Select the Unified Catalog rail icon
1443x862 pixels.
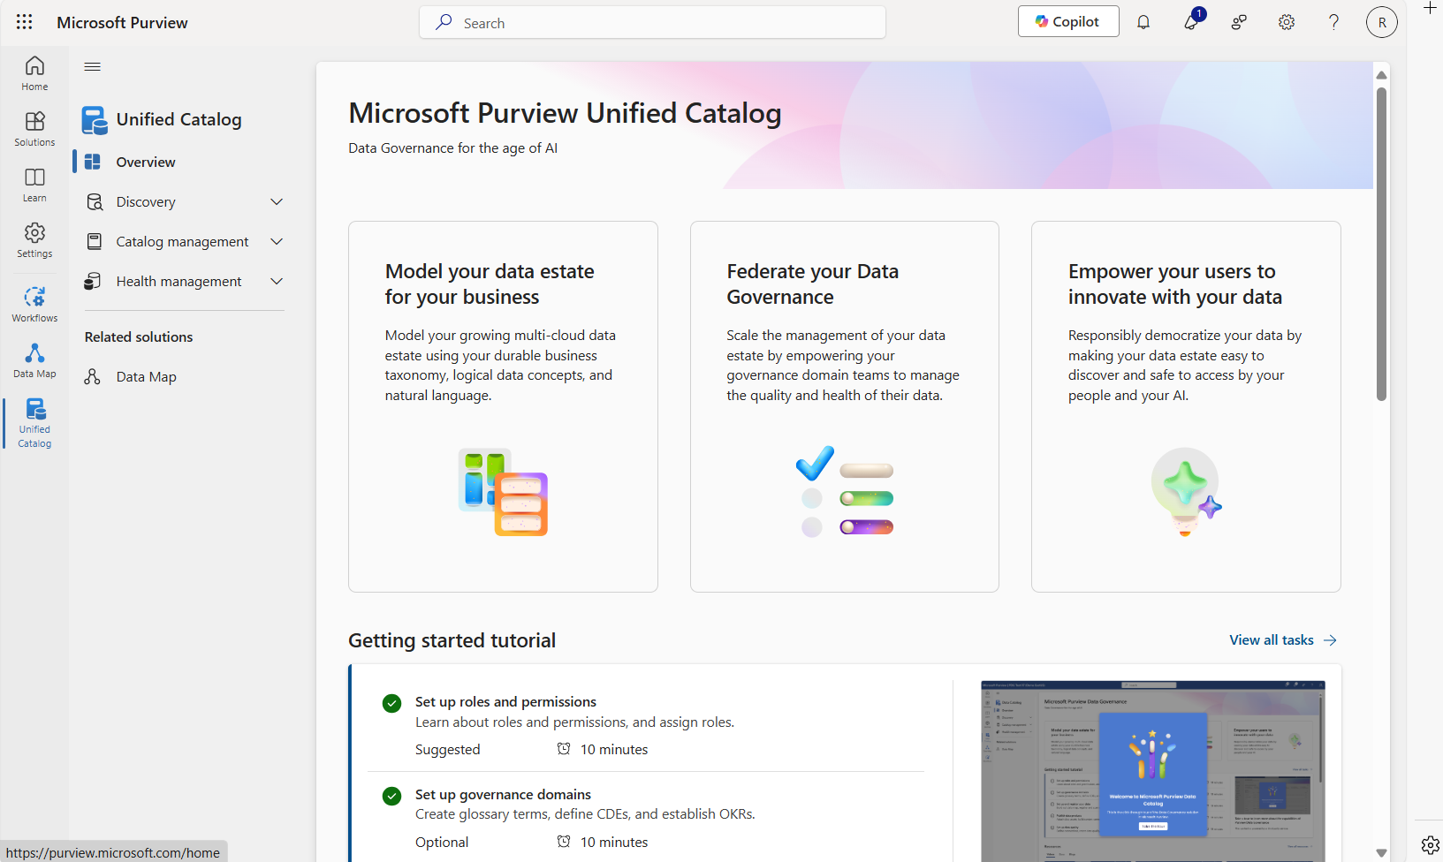(34, 420)
